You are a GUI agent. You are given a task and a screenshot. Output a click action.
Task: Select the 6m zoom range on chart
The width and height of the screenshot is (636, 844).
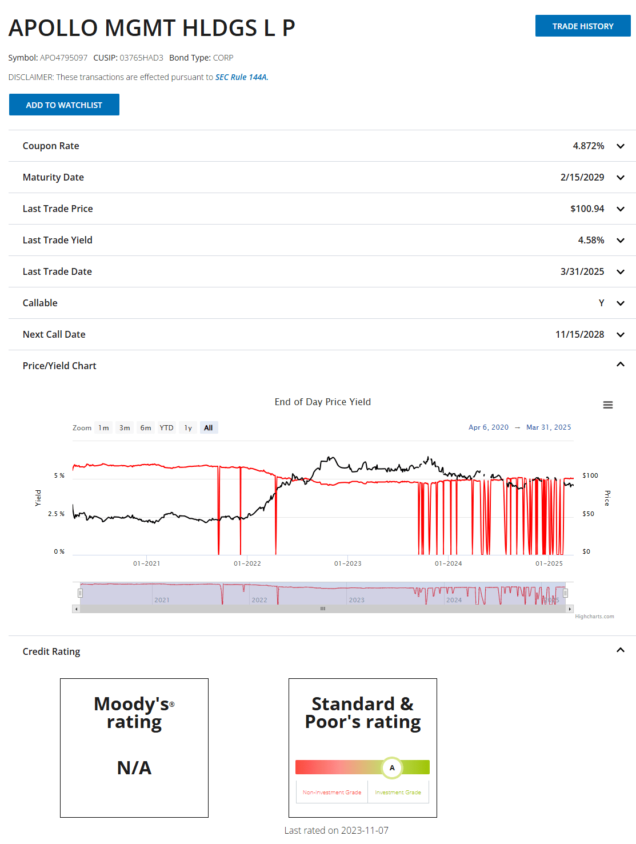click(x=145, y=427)
